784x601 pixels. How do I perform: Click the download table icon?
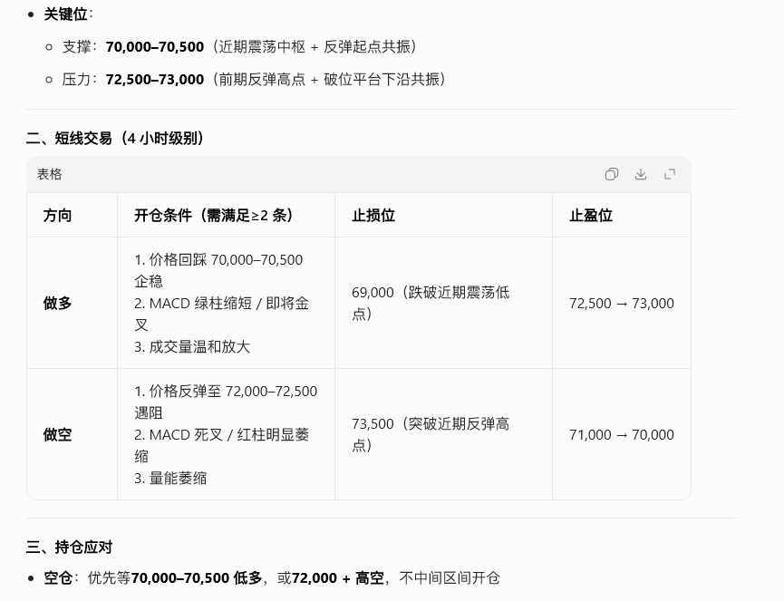[x=640, y=173]
